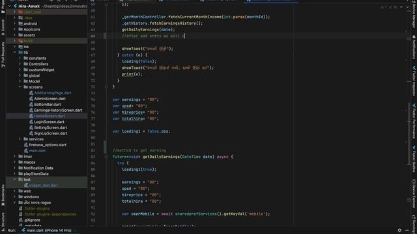The height and width of the screenshot is (234, 417).
Task: Expand the Controllers folder
Action: click(x=20, y=64)
